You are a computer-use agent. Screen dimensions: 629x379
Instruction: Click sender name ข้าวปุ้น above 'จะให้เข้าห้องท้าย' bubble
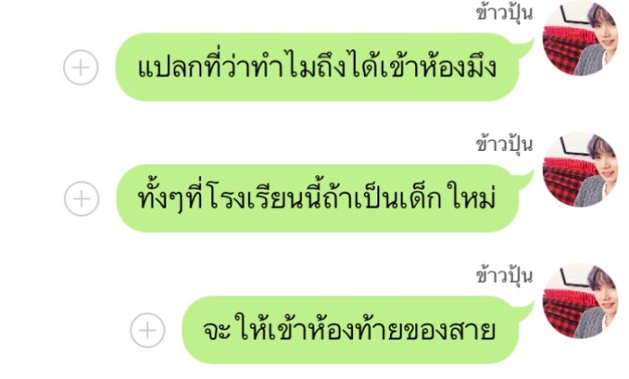(x=504, y=276)
